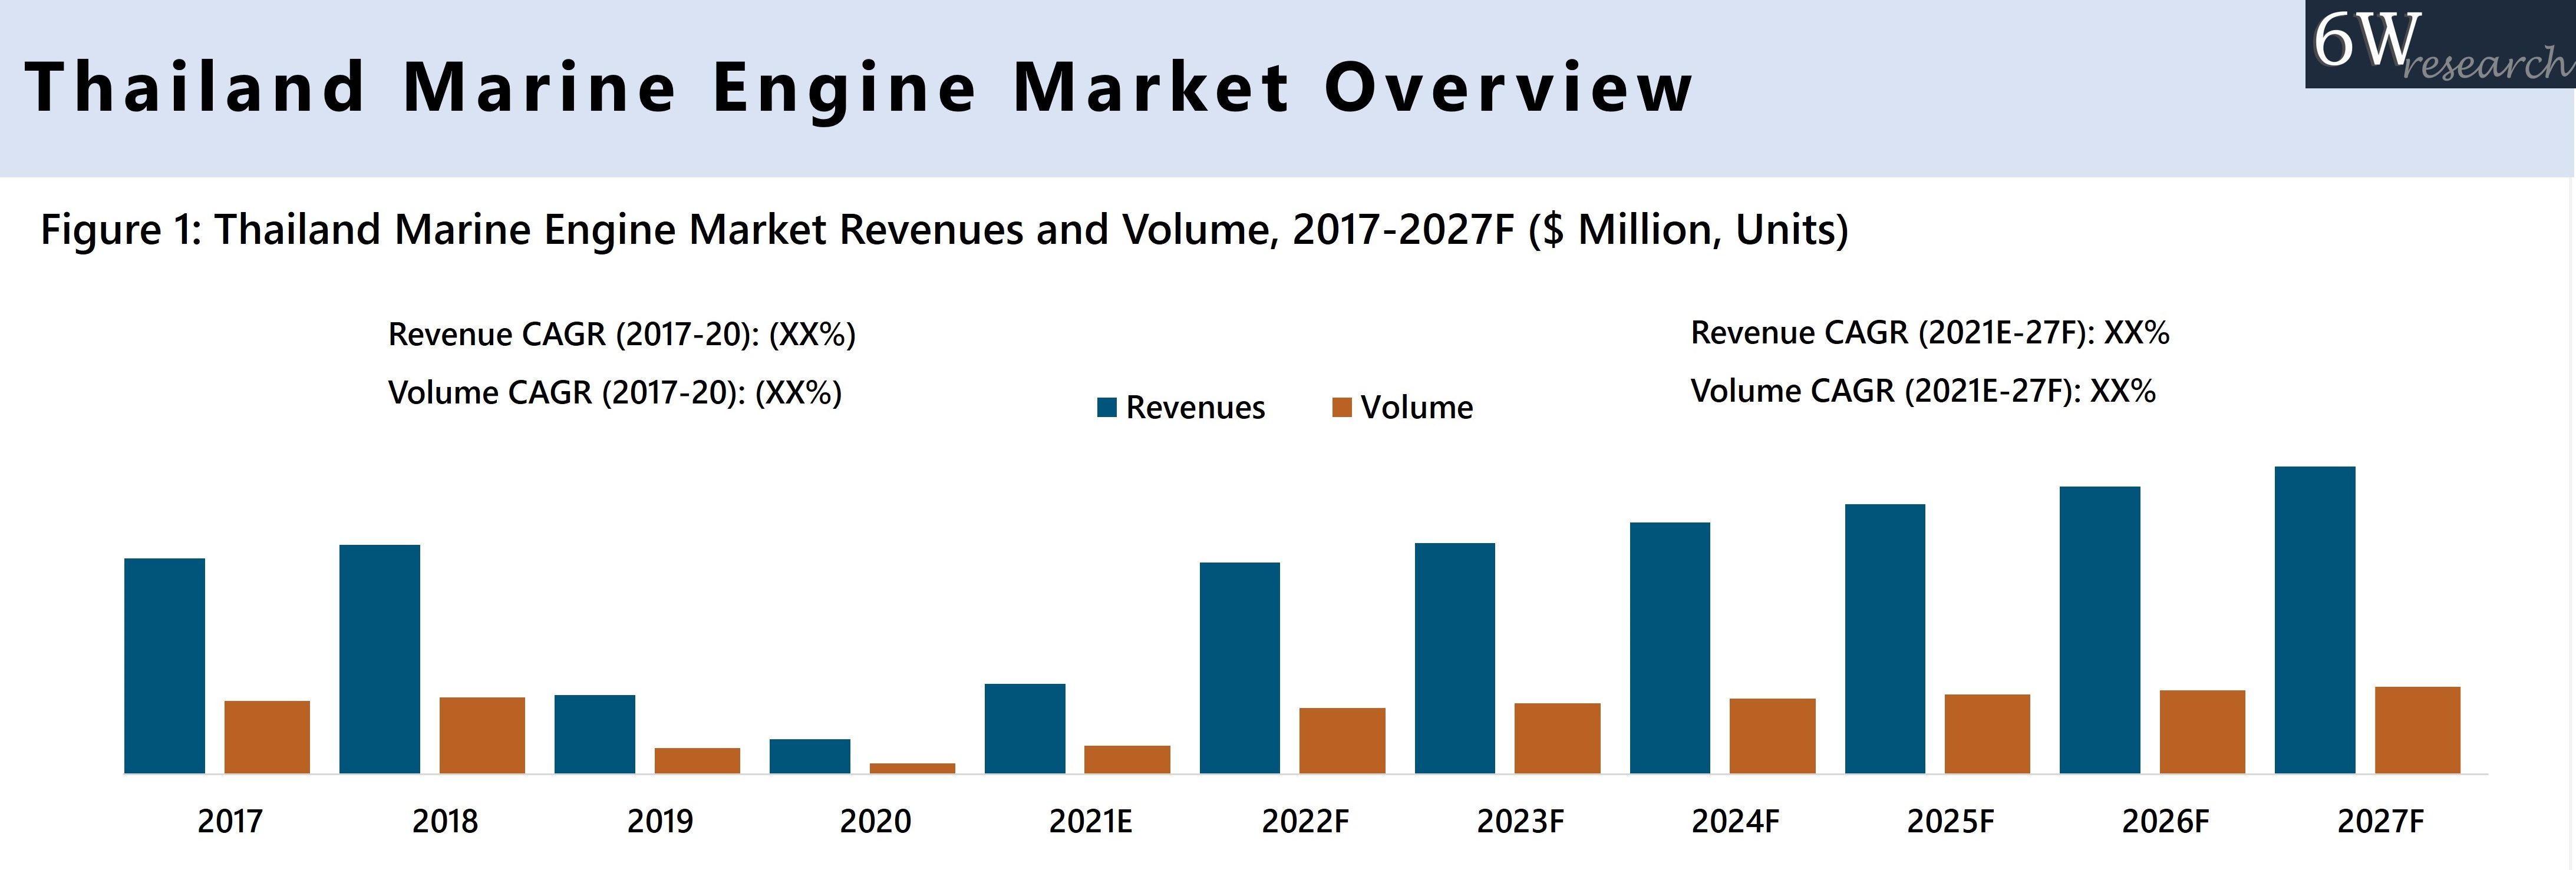Click the 2018 axis label
Viewport: 2576px width, 870px height.
coord(445,821)
